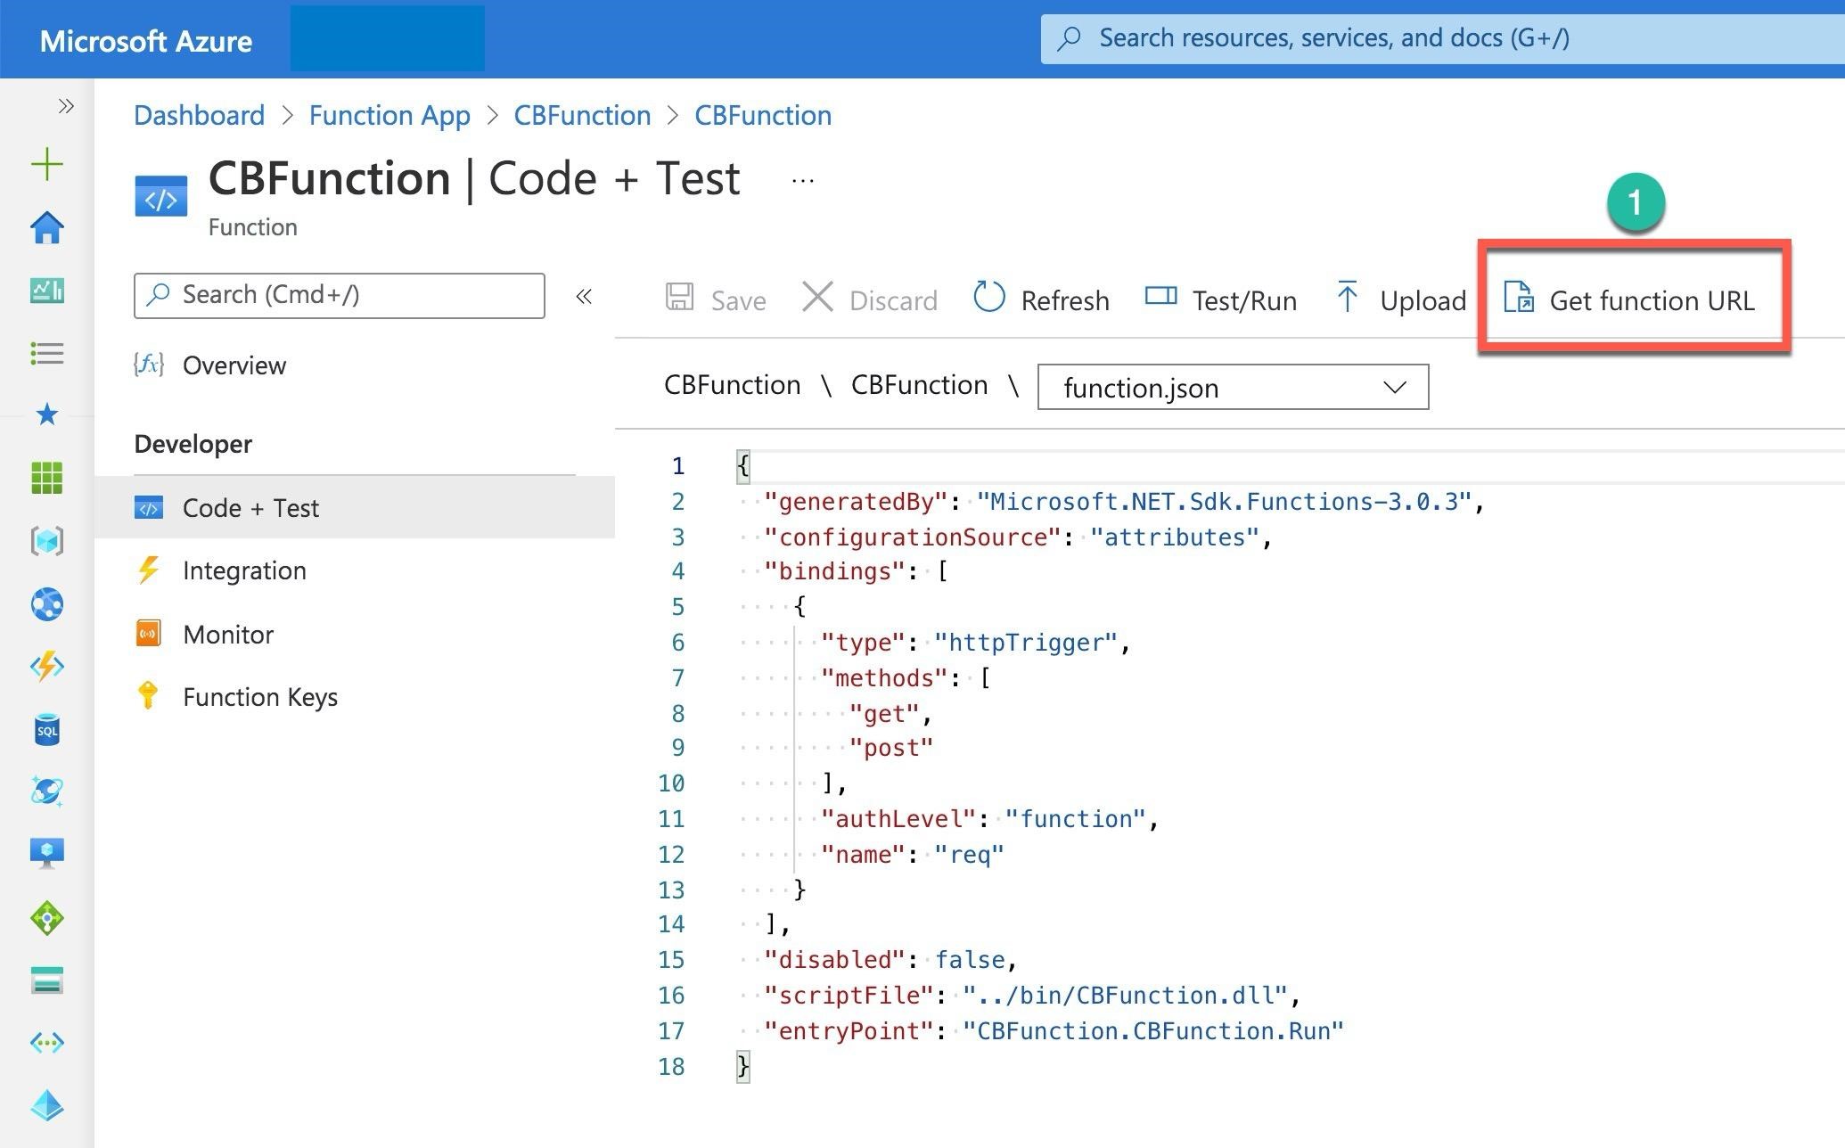Click the "bindings" key on line 4
1845x1148 pixels.
coord(833,571)
